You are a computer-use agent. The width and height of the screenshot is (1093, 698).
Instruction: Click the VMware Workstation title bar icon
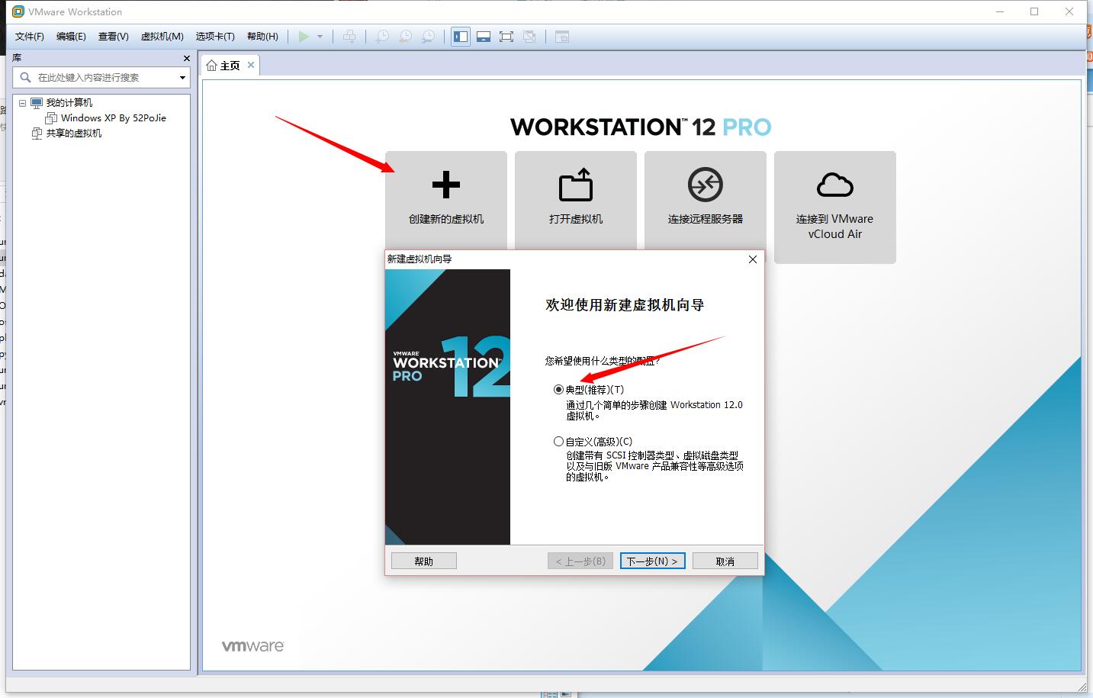(x=18, y=11)
